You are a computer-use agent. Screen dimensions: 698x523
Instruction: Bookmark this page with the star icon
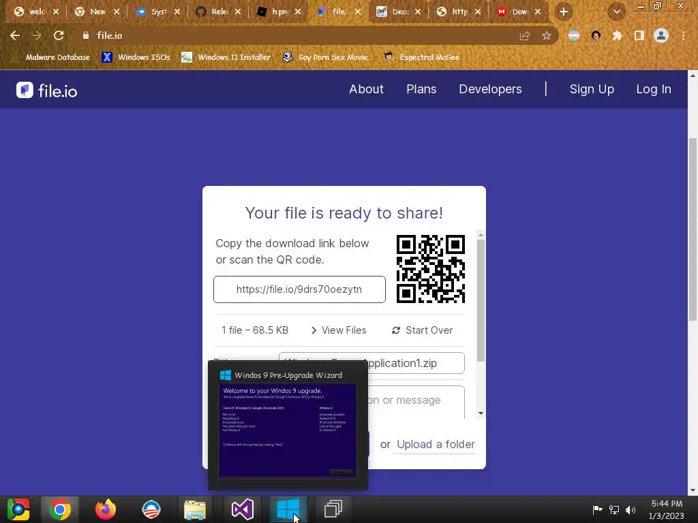547,36
